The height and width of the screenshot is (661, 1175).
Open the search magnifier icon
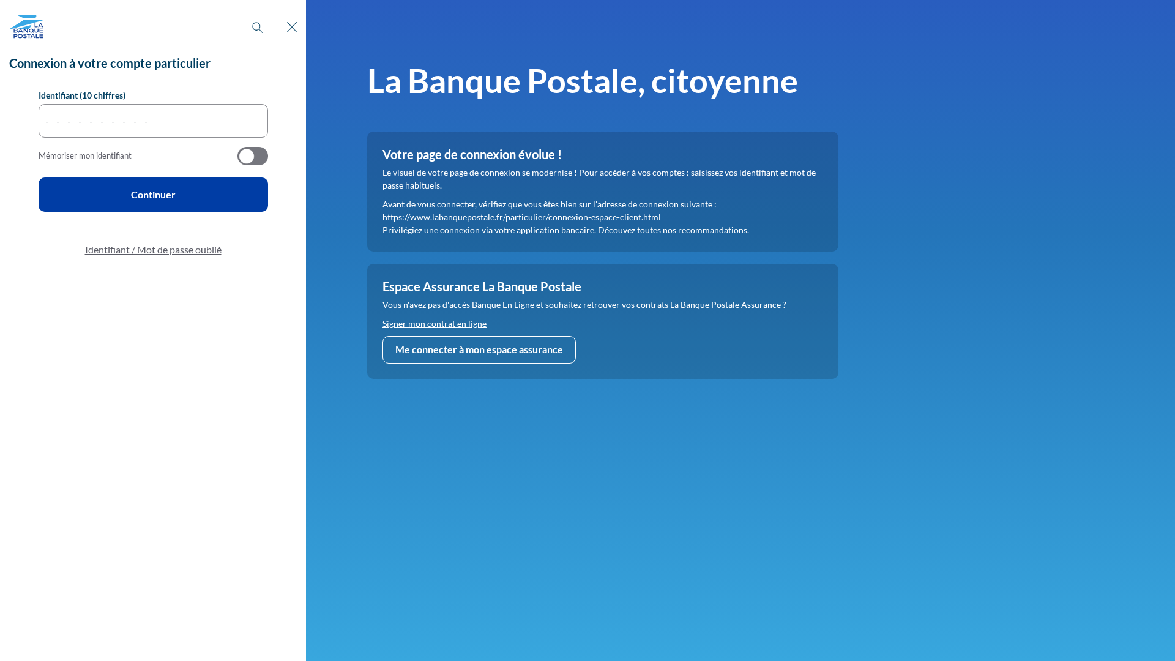coord(258,28)
